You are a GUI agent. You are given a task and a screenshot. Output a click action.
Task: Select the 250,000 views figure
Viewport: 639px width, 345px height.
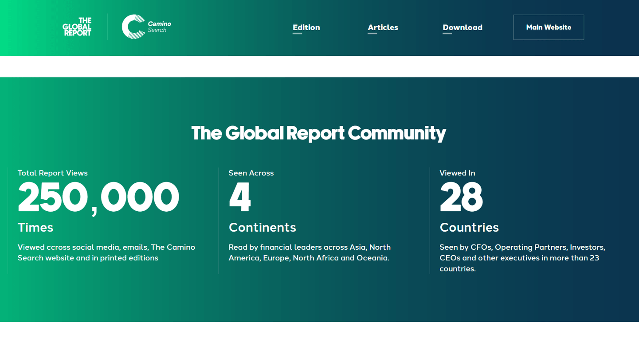coord(98,198)
